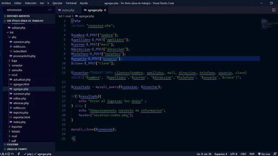Click the crud breadcrumb segment
The height and width of the screenshot is (156, 278).
coord(68,16)
